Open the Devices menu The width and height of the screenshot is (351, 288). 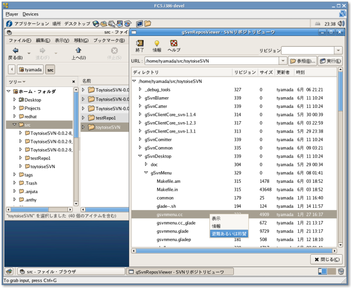(x=31, y=14)
